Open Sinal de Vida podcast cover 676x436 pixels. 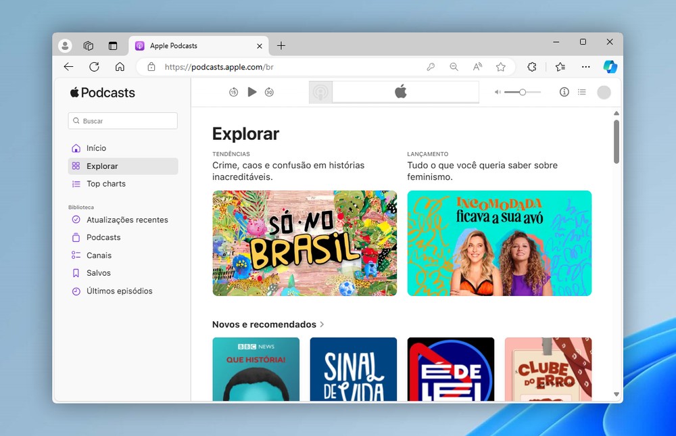coord(354,369)
